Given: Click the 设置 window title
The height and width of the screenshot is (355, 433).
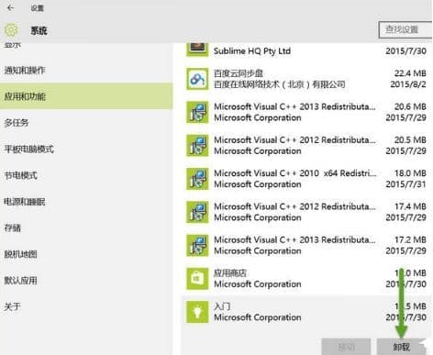Looking at the screenshot, I should [37, 8].
